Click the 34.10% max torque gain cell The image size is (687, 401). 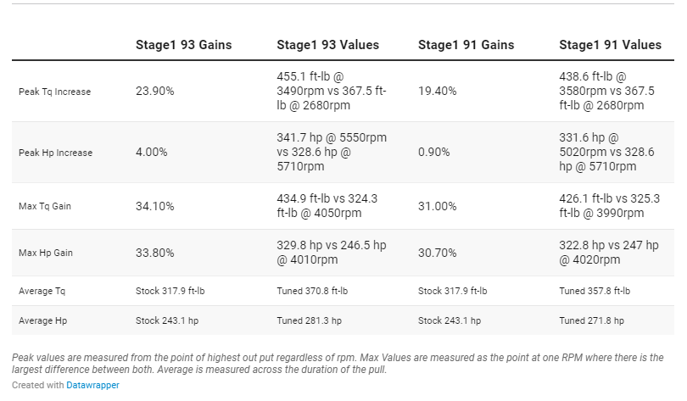(155, 206)
